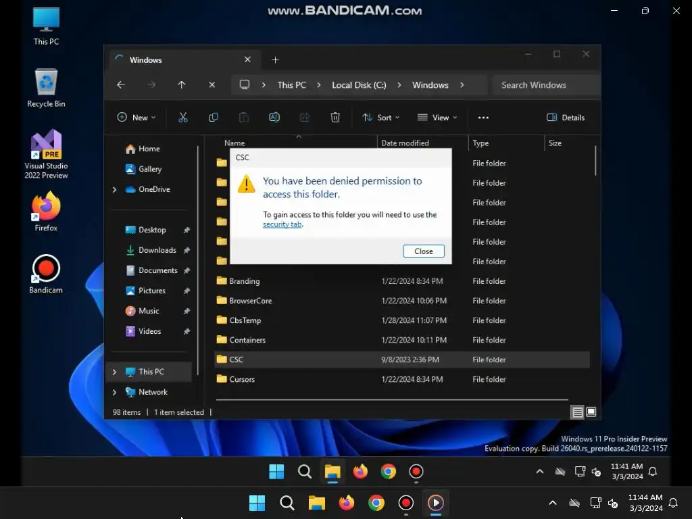Open Visual Studio 2022 Preview desktop icon
The height and width of the screenshot is (519, 692).
[x=46, y=154]
